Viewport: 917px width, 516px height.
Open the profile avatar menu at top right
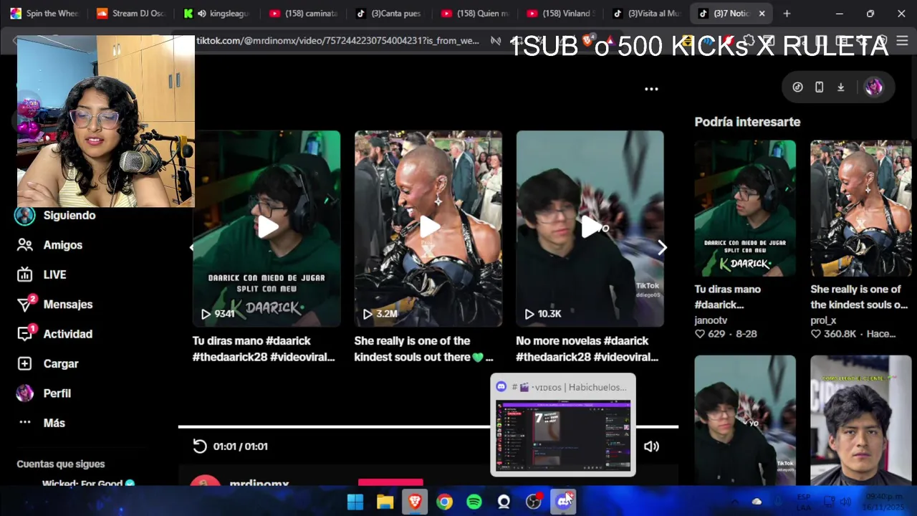(x=873, y=87)
